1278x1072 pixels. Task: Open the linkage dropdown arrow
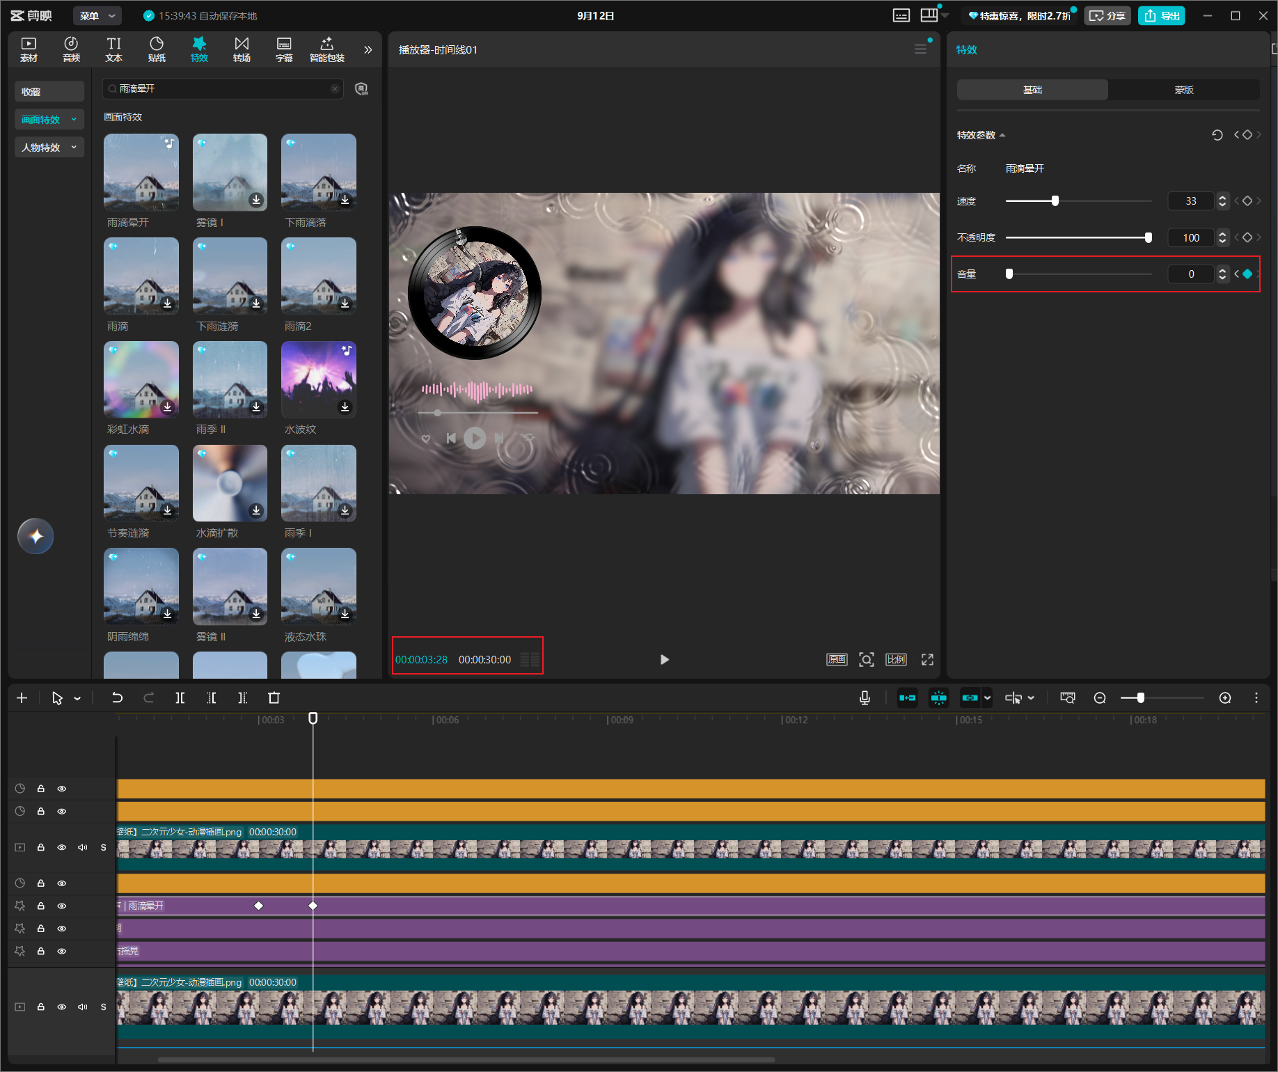(x=988, y=697)
